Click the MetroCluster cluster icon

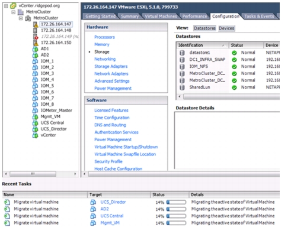[28, 18]
